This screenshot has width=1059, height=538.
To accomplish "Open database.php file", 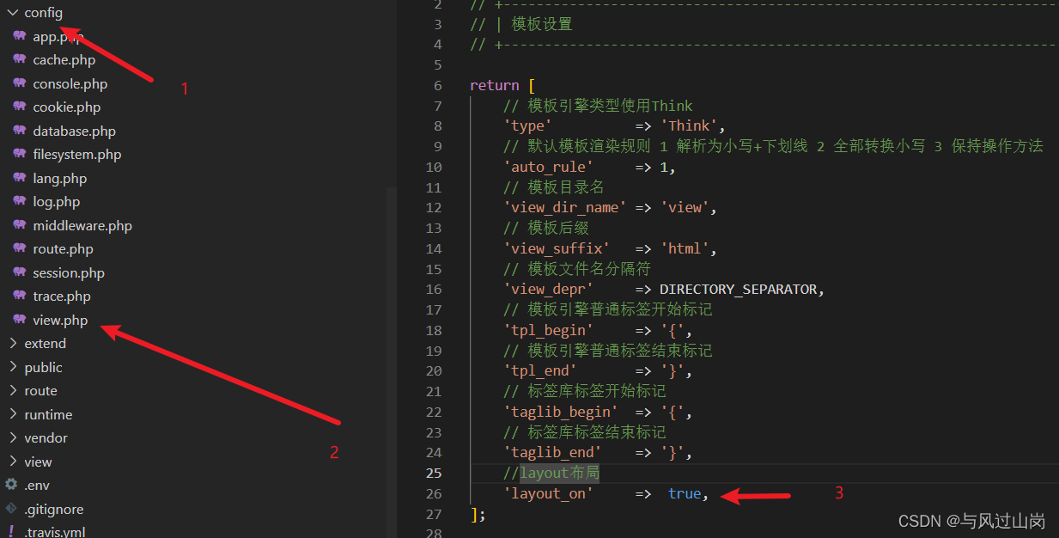I will pos(75,131).
